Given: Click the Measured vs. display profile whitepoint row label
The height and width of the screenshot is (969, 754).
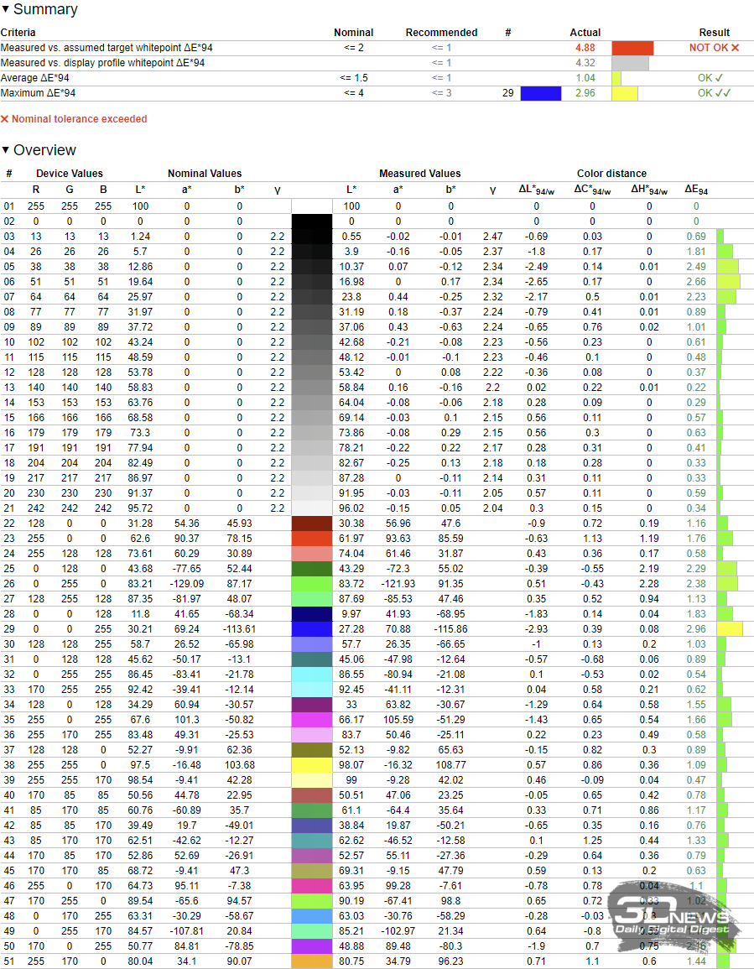Looking at the screenshot, I should point(102,63).
